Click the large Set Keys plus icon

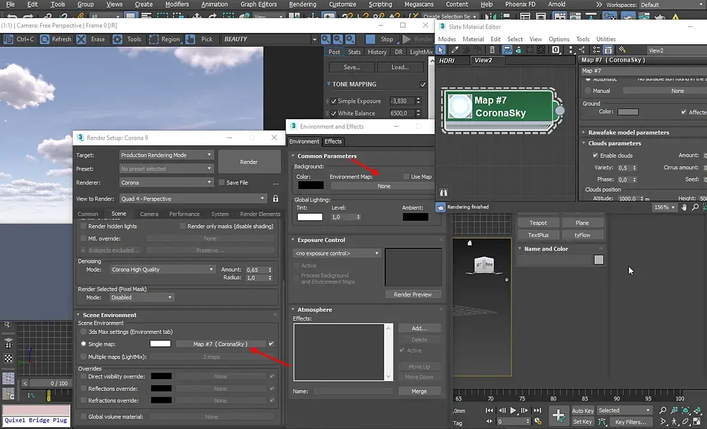(x=558, y=415)
